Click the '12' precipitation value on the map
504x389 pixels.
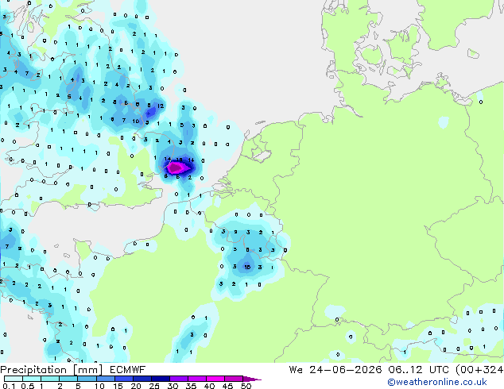(x=161, y=106)
